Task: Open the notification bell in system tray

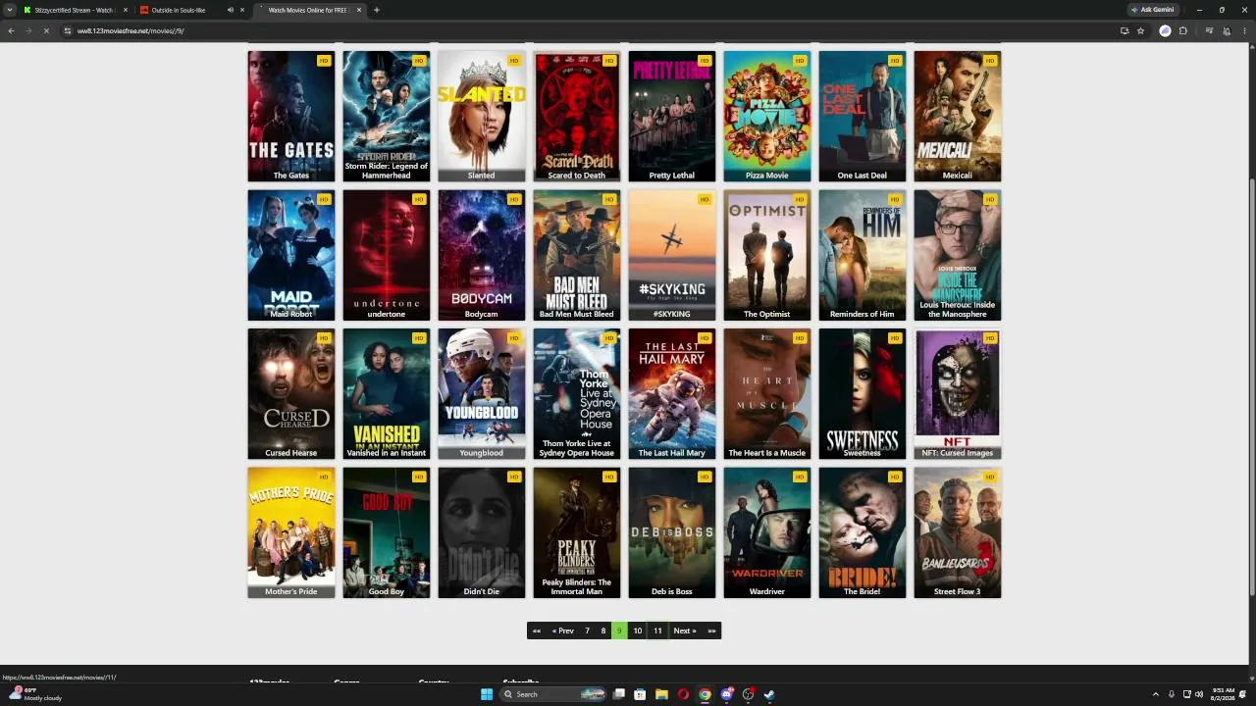Action: 1242,694
